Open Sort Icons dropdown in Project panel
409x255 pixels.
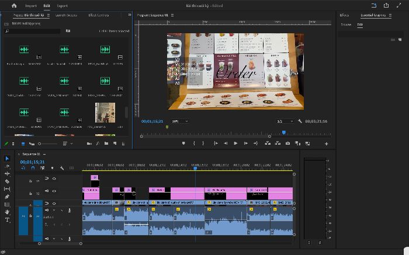click(67, 144)
